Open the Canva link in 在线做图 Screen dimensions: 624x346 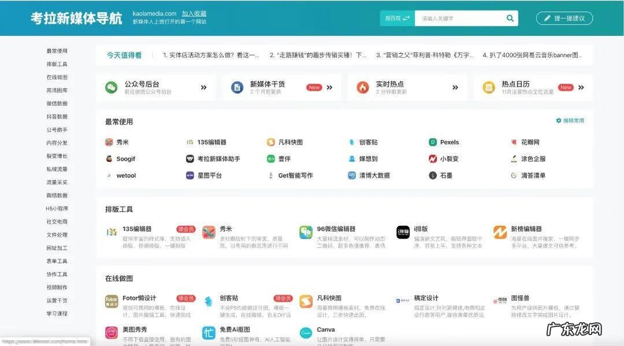pos(326,330)
